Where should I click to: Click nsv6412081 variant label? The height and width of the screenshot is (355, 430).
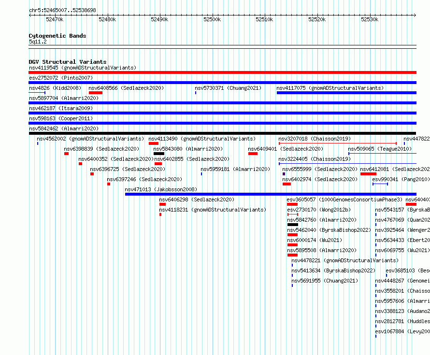click(395, 169)
